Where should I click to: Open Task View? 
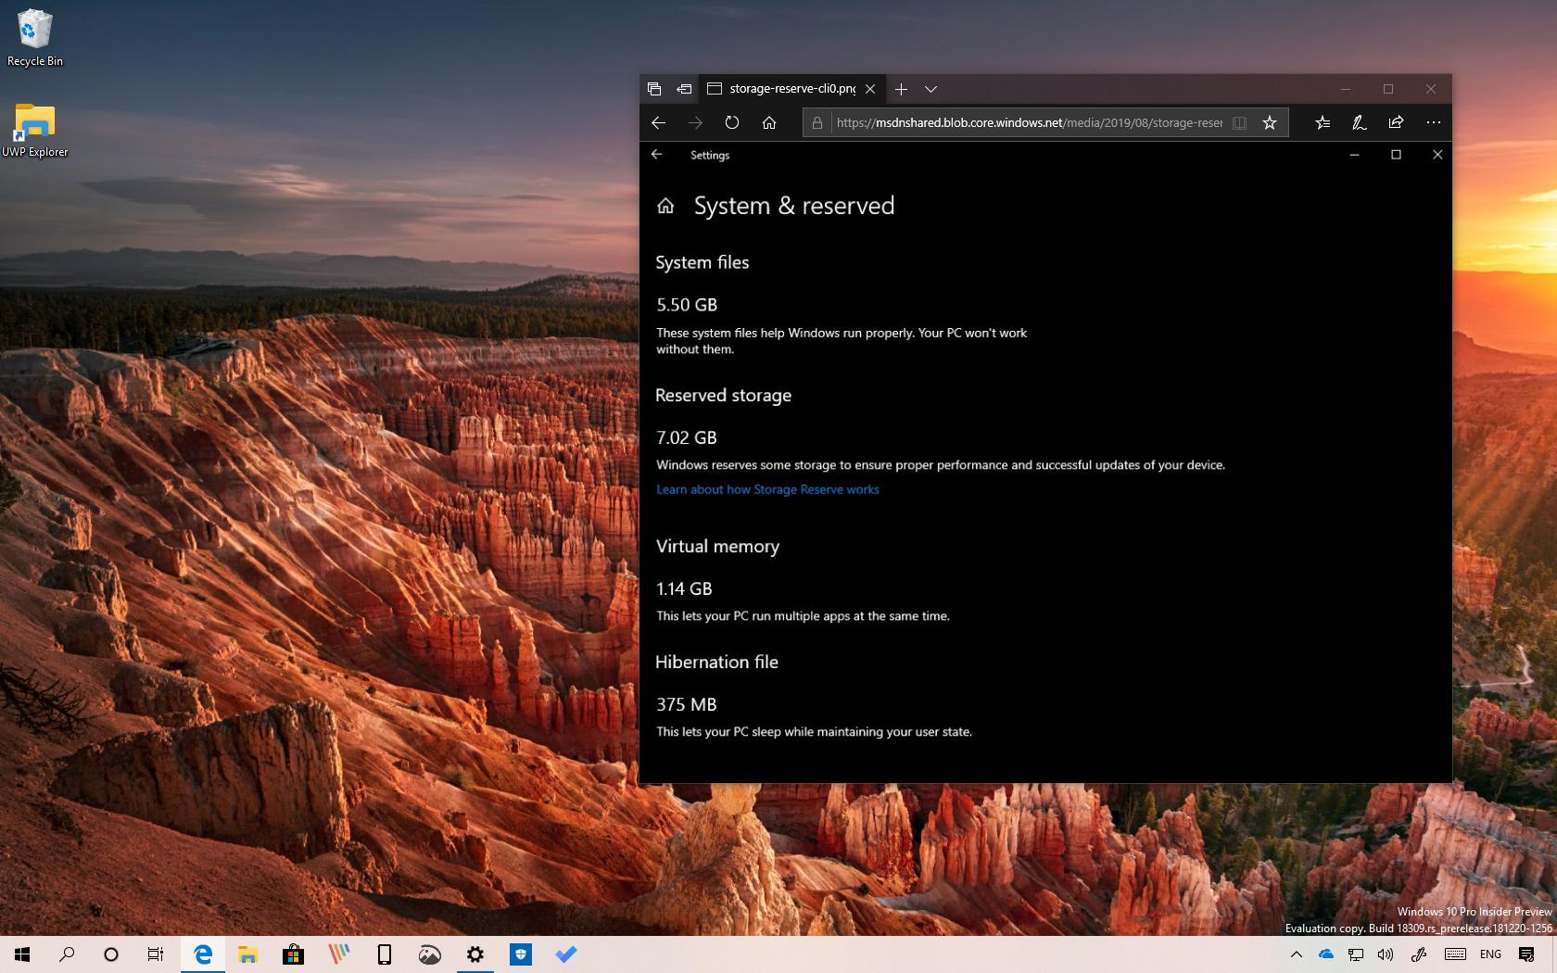pos(156,954)
